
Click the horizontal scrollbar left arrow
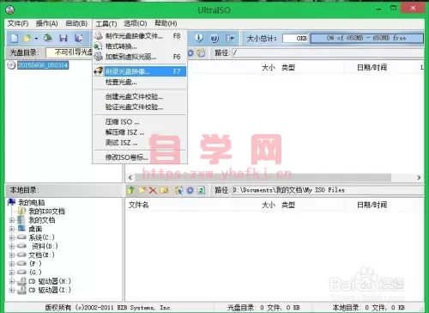tap(130, 177)
